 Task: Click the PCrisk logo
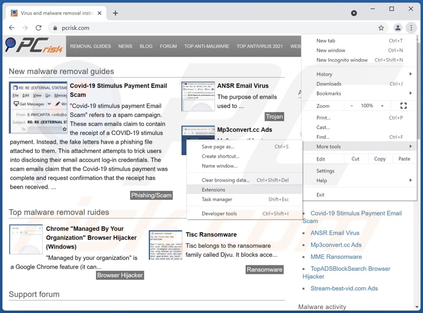click(34, 47)
